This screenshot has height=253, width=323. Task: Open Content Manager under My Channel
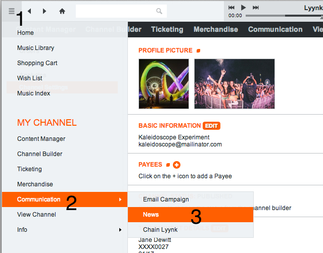click(x=41, y=139)
